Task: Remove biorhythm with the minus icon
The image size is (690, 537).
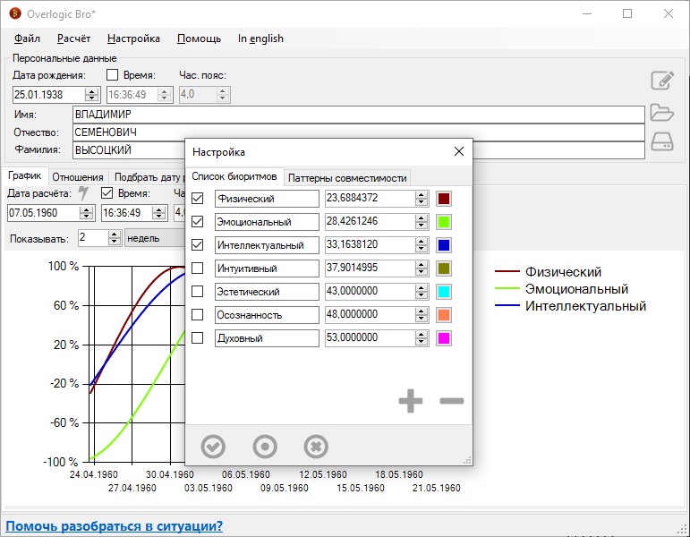Action: click(x=452, y=401)
